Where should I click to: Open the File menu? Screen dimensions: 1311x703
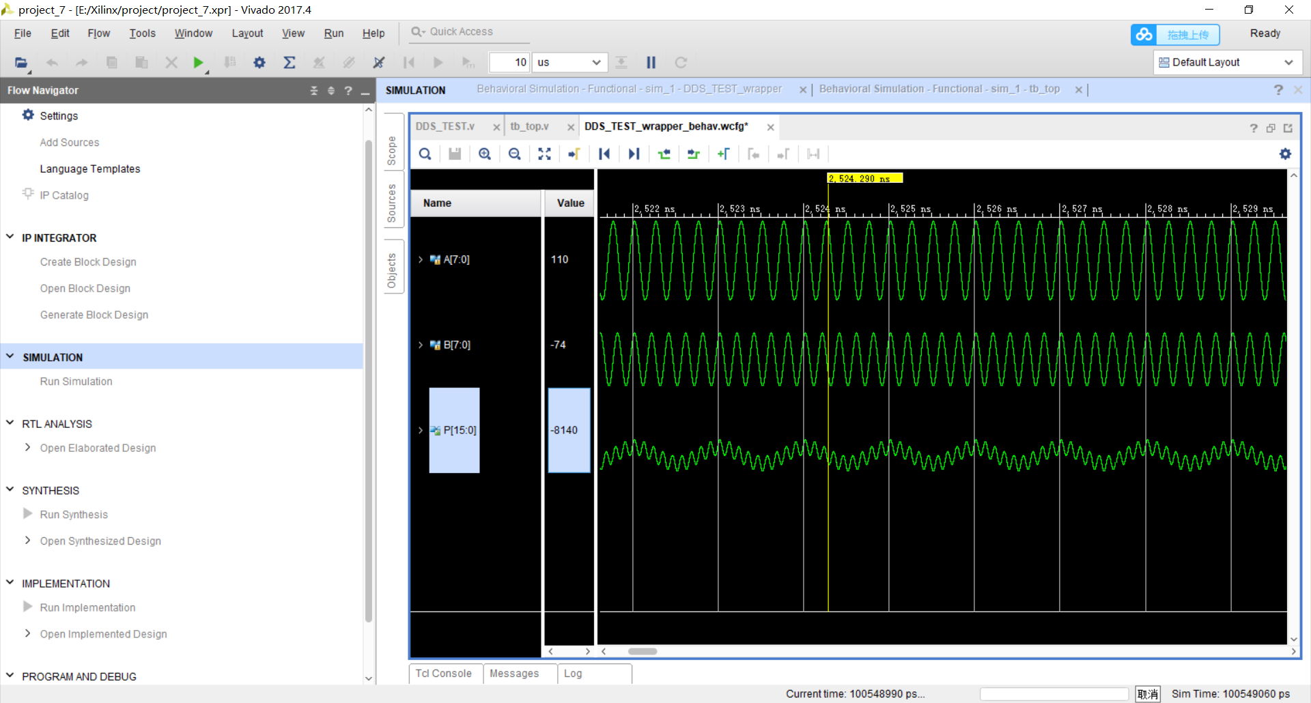click(23, 33)
